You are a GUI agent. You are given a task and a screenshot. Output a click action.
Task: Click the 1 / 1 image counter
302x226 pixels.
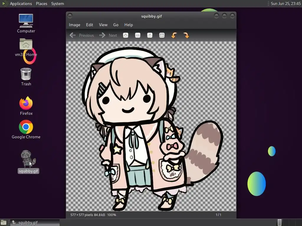219,215
